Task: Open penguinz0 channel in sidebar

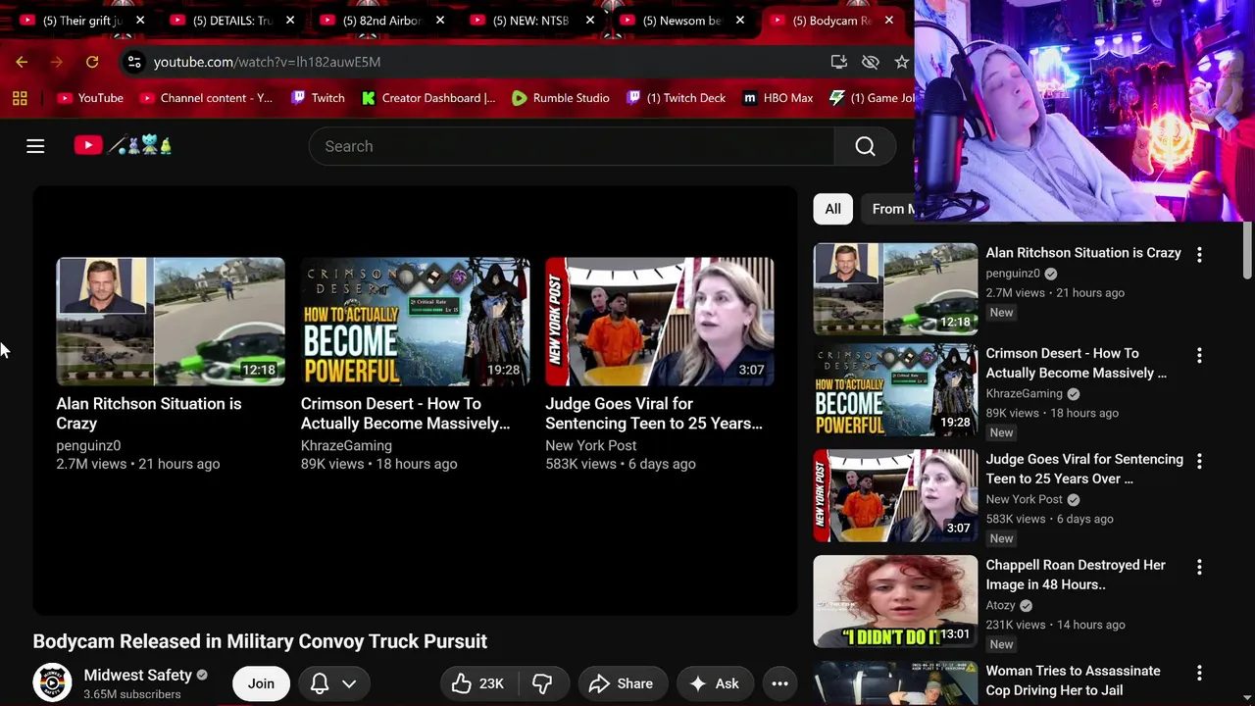Action: coord(1013,274)
